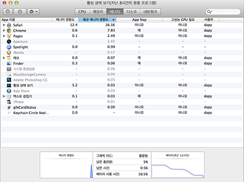The width and height of the screenshot is (244, 182).
Task: Click the 메모 notes icon
Action: tap(9, 58)
